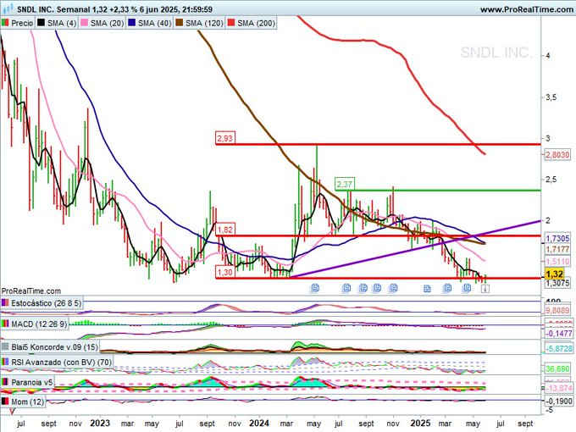Click the event document icon above May 2024
Viewport: 576px width, 432px height.
tap(315, 288)
